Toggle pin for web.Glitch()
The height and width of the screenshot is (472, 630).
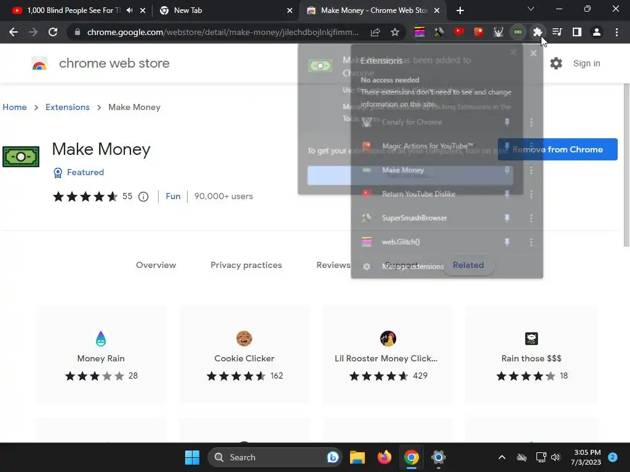click(x=507, y=242)
